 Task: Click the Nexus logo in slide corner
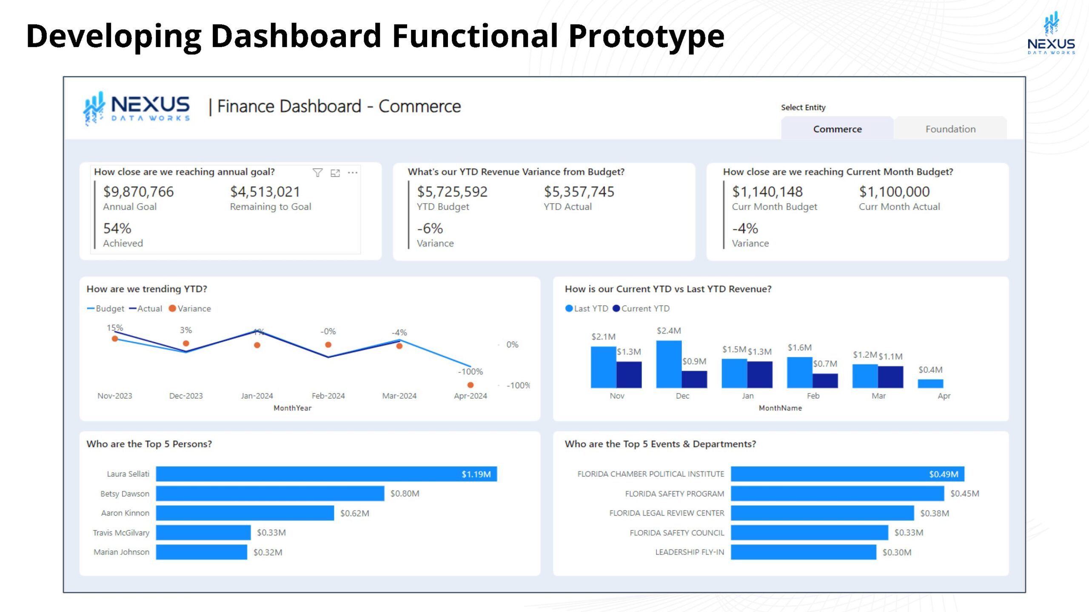1051,33
